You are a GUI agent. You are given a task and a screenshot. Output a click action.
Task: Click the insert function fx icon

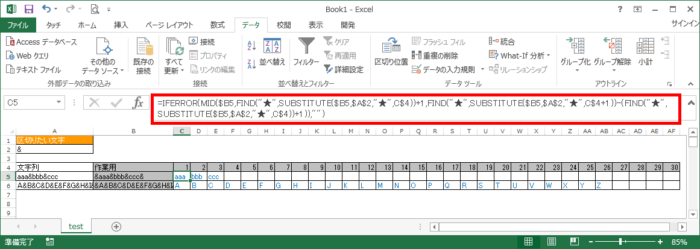139,103
